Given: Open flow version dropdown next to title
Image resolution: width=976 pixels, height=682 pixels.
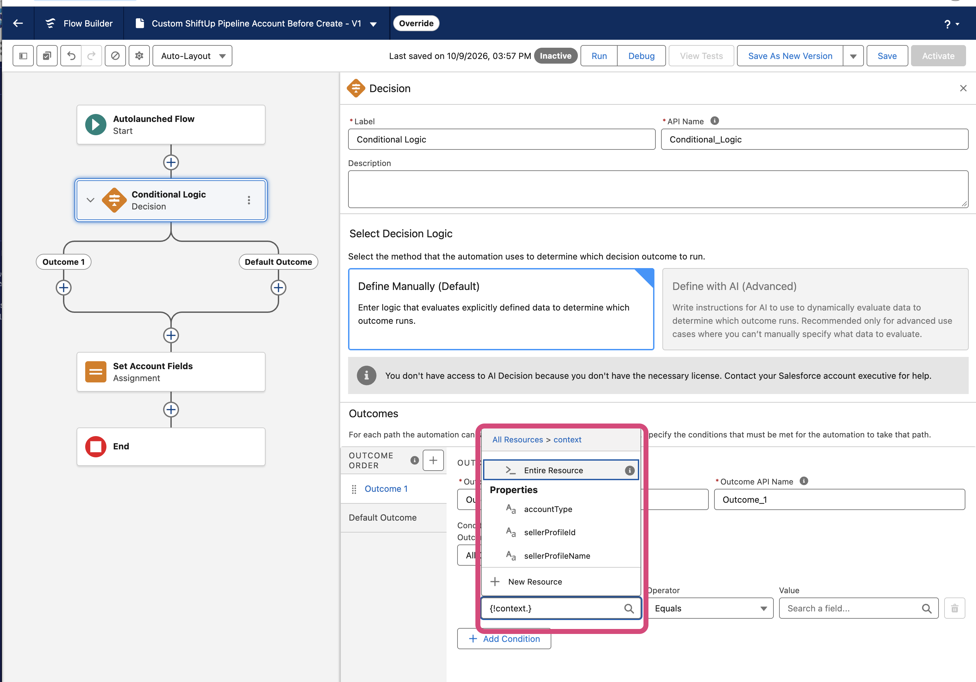Looking at the screenshot, I should pos(373,24).
